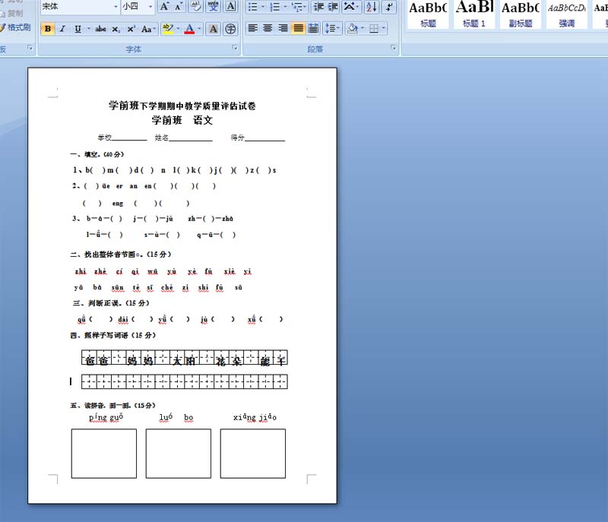This screenshot has width=608, height=522.
Task: Click the pinyin xiāng jiāo label
Action: point(255,417)
